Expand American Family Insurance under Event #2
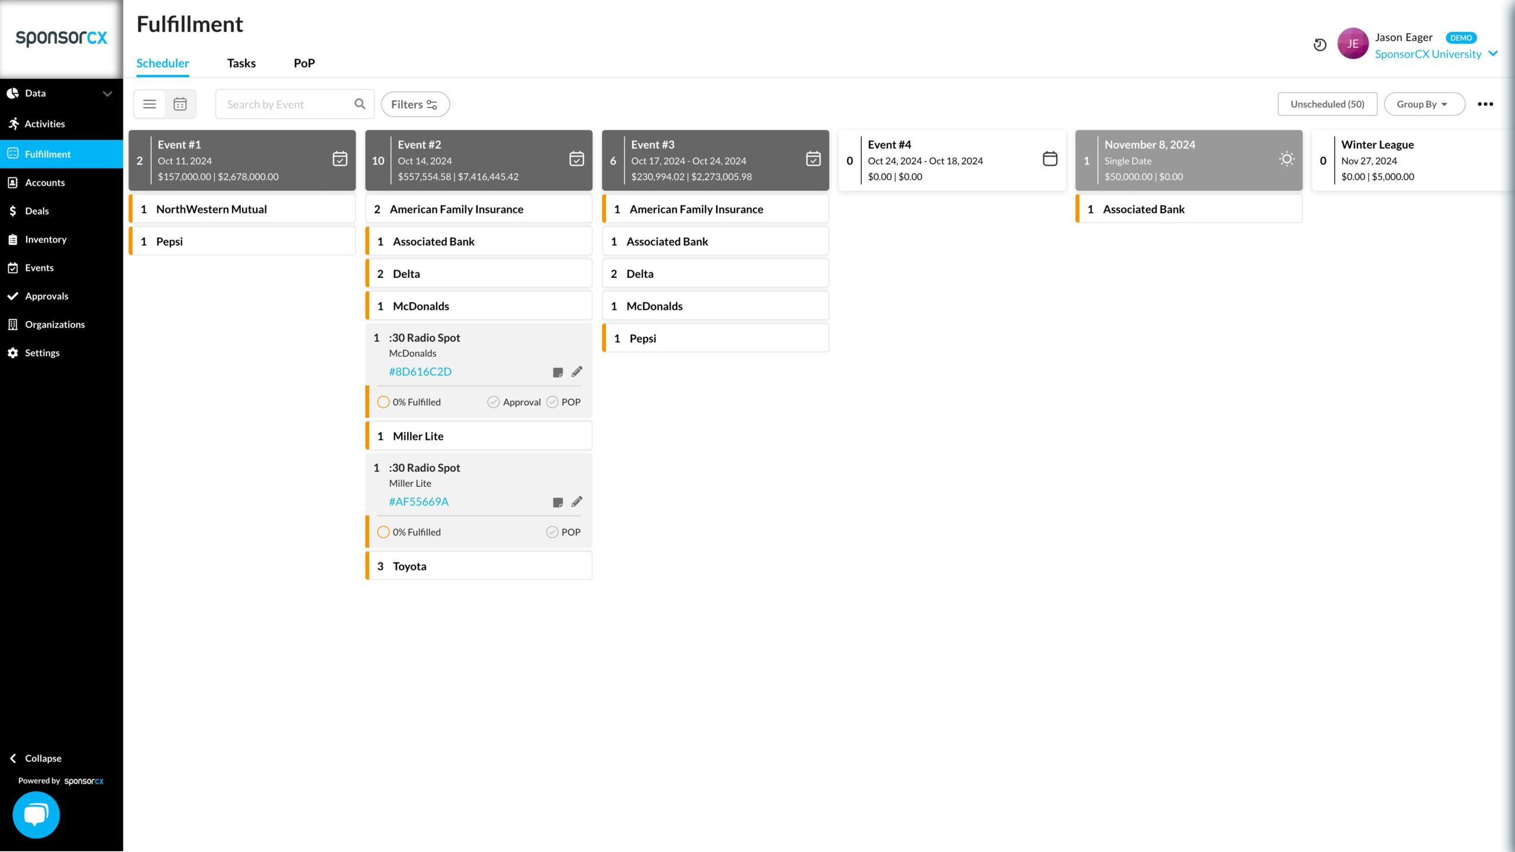 click(x=479, y=209)
